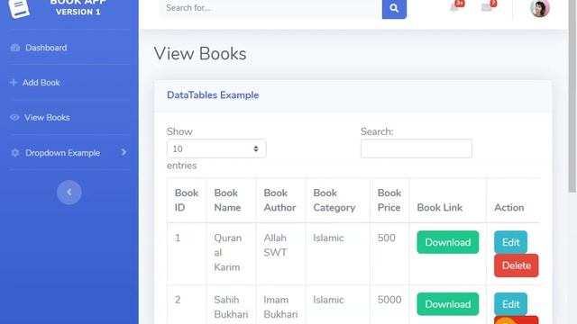Viewport: 577px width, 324px height.
Task: Download the Quran al Karim book
Action: coord(448,242)
